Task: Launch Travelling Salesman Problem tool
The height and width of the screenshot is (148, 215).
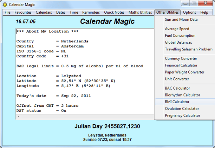Action: [185, 49]
